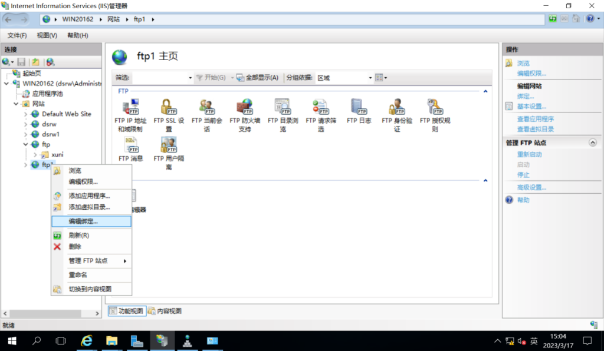Screen dimensions: 604x351
Task: Open the 筛选 filter combo box
Action: click(162, 78)
